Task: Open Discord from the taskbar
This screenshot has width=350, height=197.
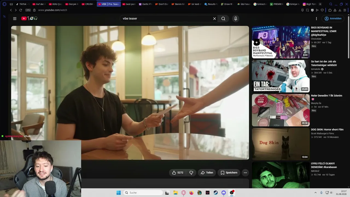Action: coord(223,193)
